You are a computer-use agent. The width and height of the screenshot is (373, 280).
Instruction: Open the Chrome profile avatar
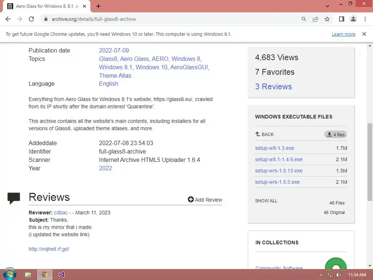coord(353,19)
